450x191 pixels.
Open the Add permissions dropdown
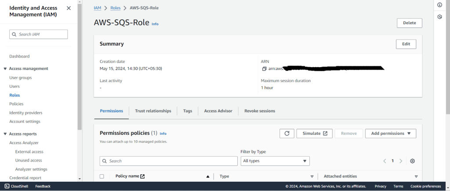[x=391, y=133]
